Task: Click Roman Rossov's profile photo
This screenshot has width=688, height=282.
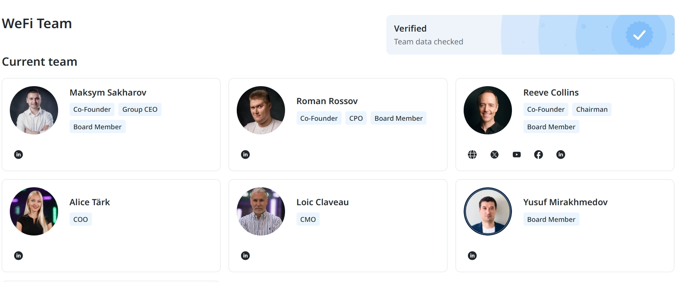Action: pyautogui.click(x=261, y=110)
